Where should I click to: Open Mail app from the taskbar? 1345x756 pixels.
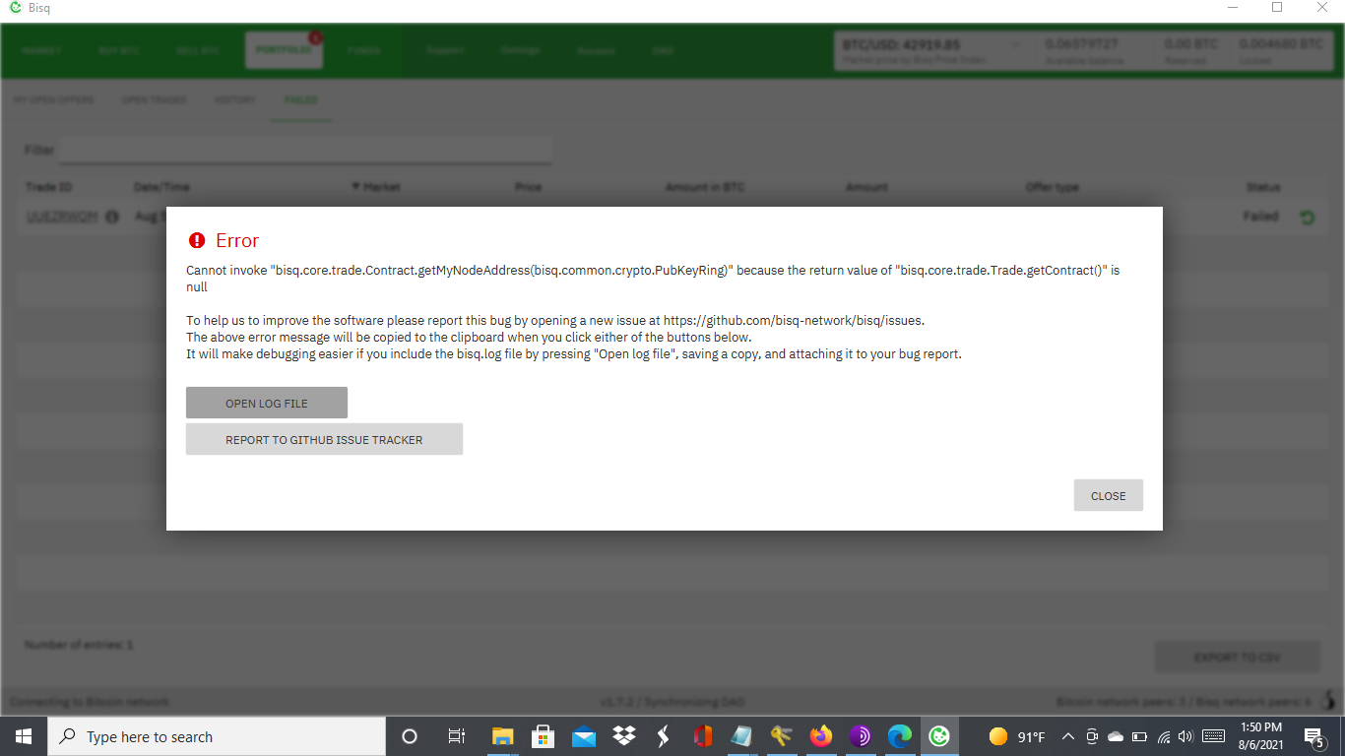583,736
